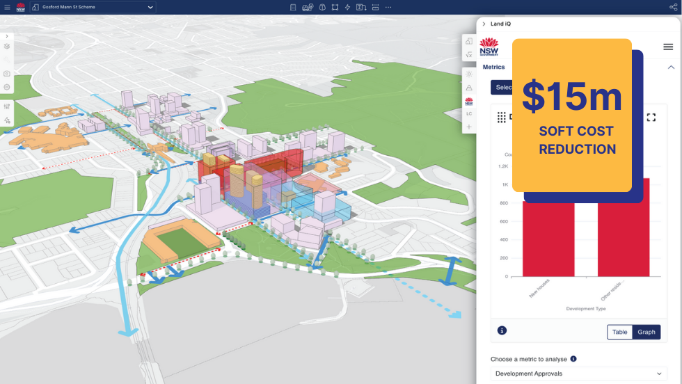Open the Development Approvals metric dropdown
Viewport: 682px width, 384px height.
click(578, 374)
